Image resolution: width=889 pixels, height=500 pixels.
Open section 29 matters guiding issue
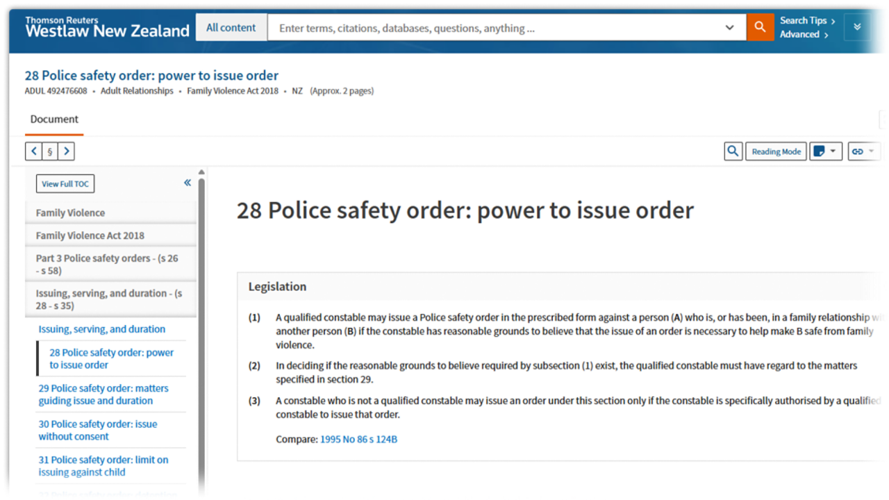(103, 394)
